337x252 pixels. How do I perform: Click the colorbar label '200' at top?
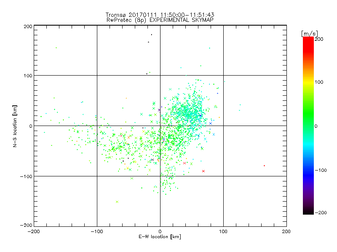(x=319, y=39)
